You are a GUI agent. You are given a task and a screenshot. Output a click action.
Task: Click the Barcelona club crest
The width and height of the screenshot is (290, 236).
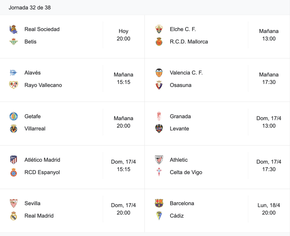coord(159,203)
